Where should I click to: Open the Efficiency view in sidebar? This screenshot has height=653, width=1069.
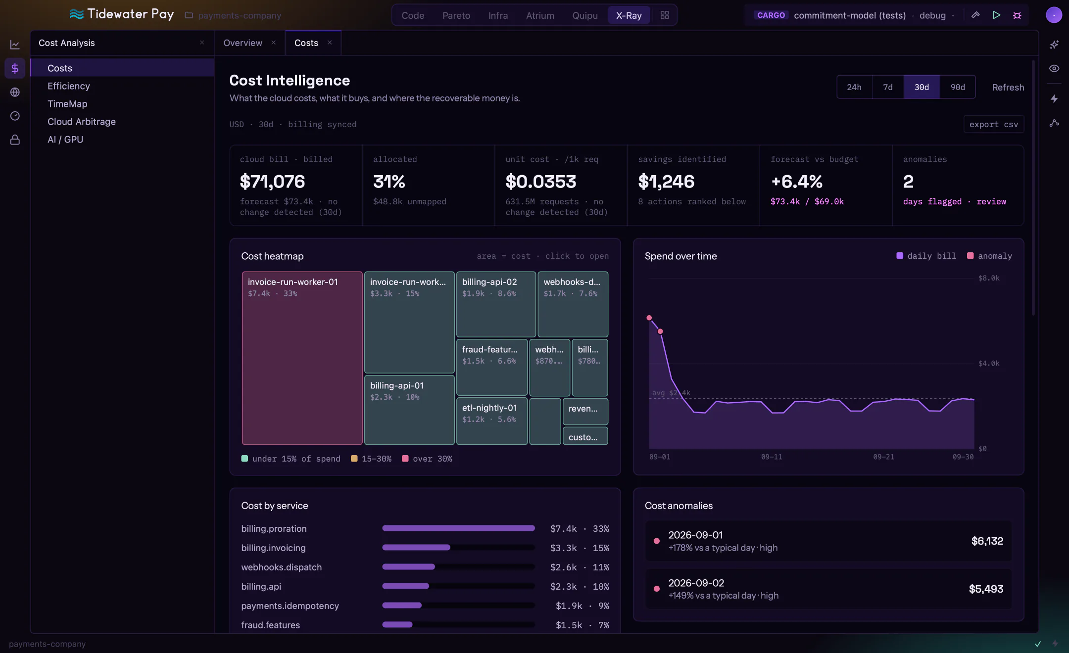click(122, 86)
